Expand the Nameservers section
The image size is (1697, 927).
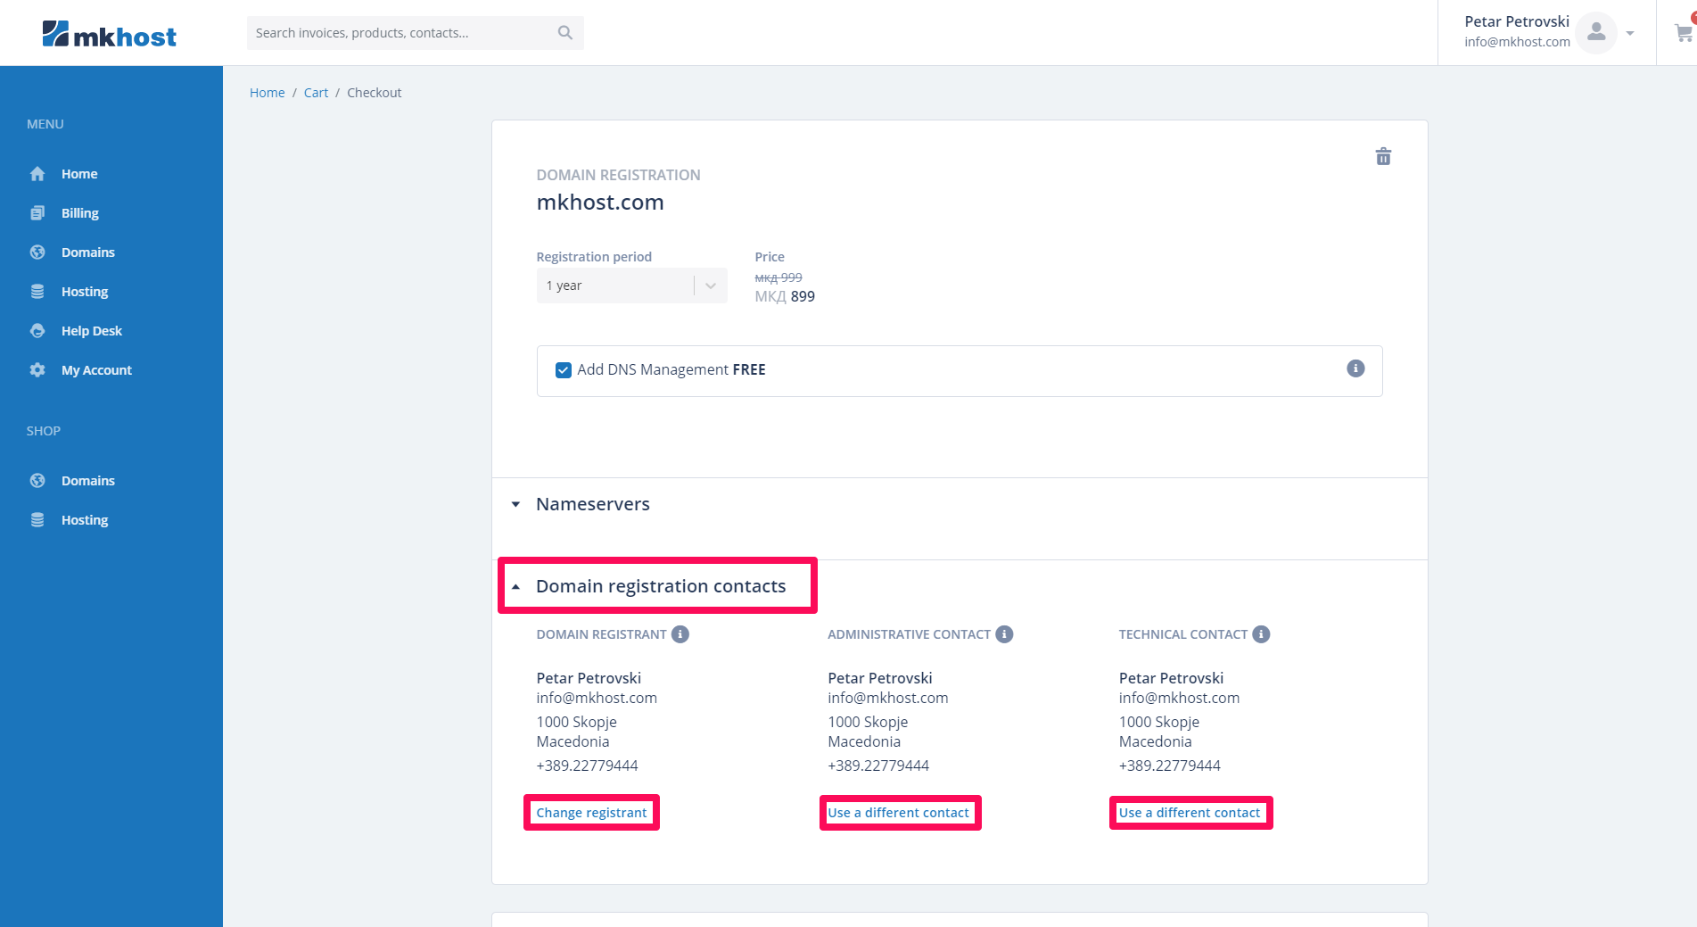[x=592, y=504]
